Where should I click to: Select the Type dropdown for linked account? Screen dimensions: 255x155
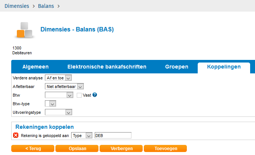pos(82,136)
